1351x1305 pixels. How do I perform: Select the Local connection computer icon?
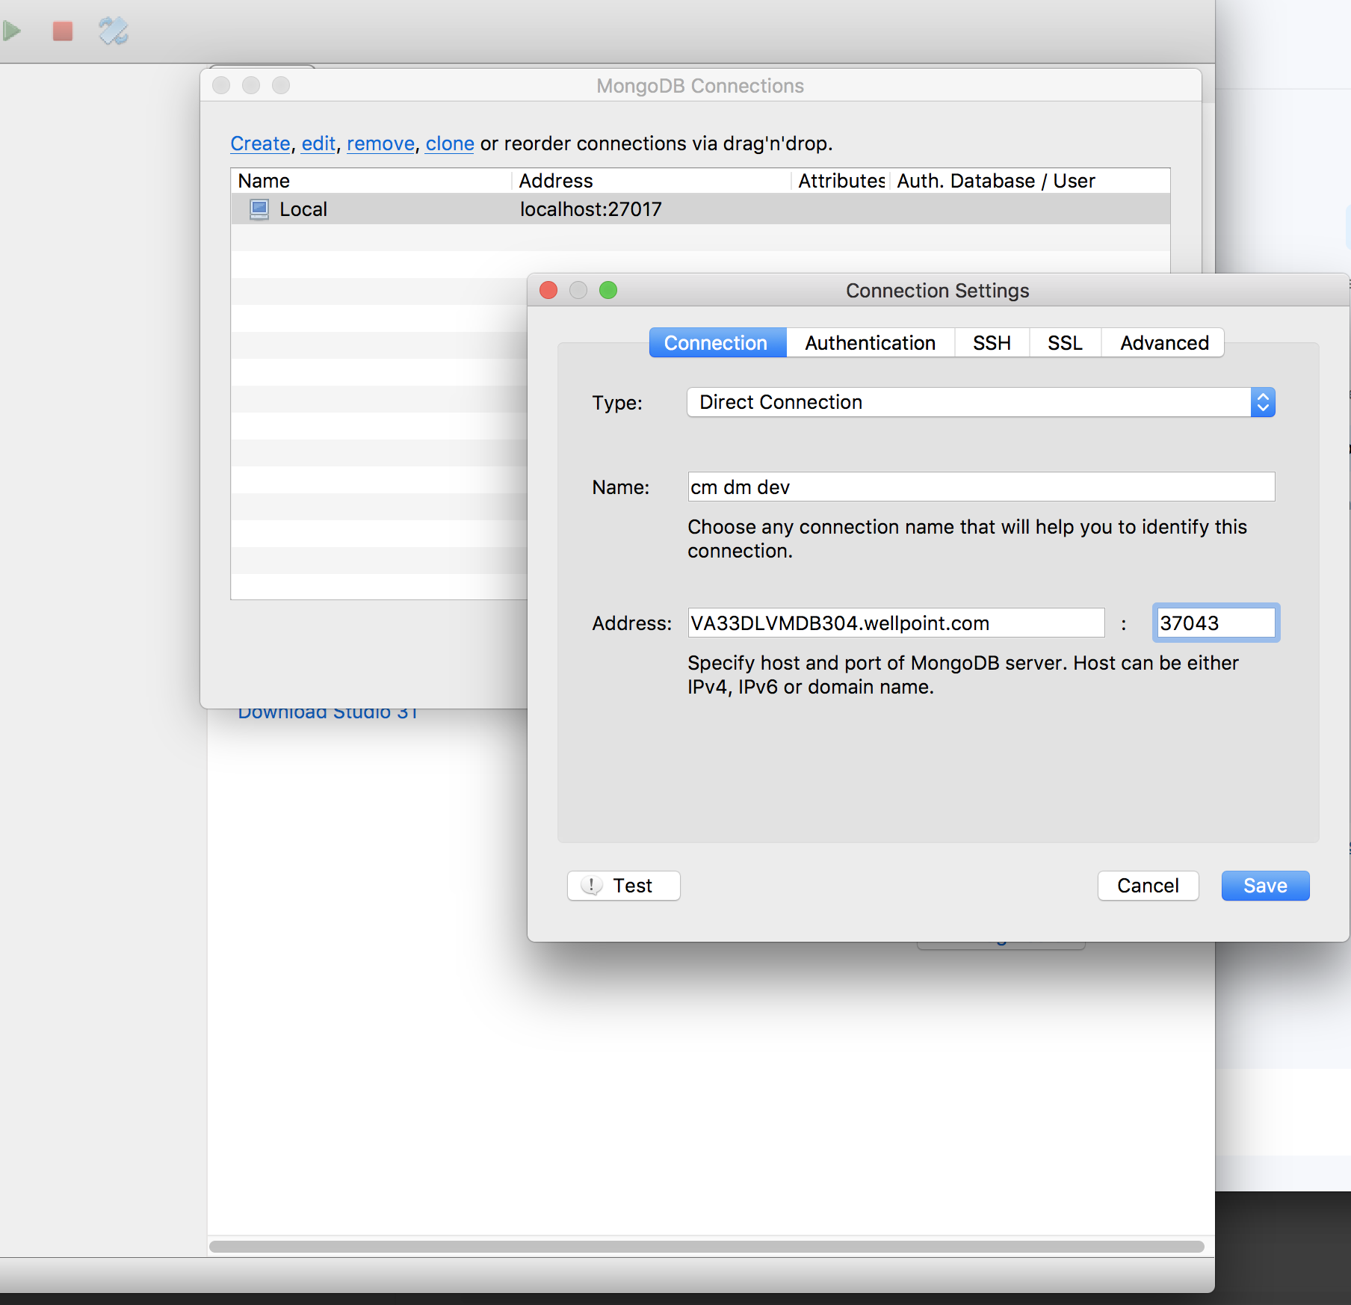(259, 209)
